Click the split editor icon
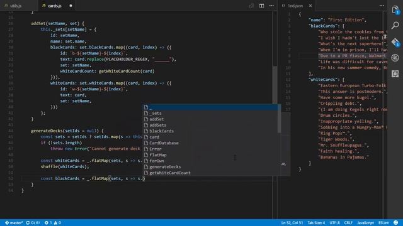This screenshot has width=403, height=226. point(261,6)
